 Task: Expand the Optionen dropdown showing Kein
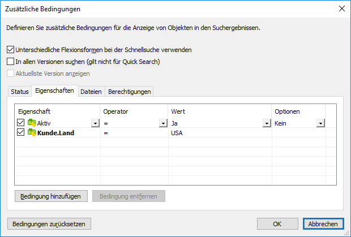[x=320, y=123]
